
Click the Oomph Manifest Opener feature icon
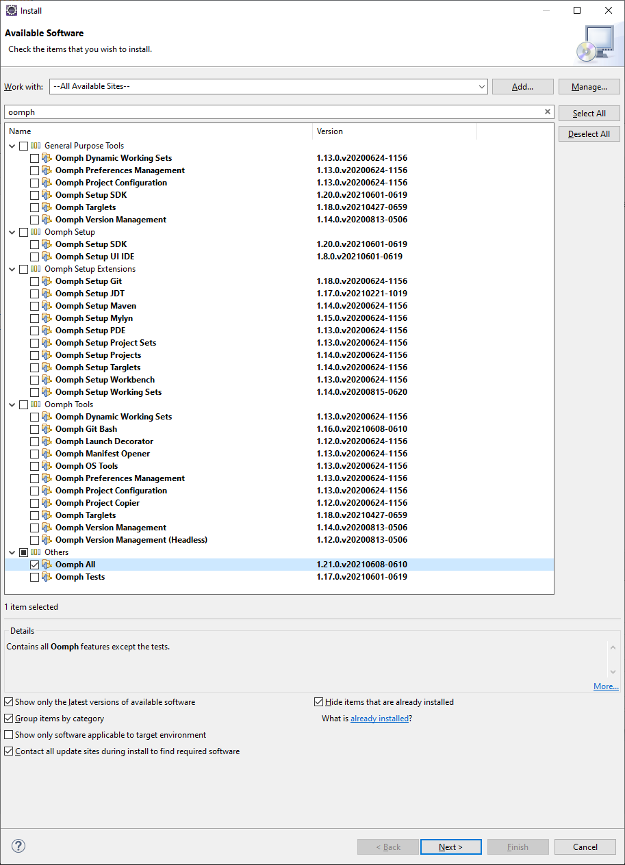[47, 454]
